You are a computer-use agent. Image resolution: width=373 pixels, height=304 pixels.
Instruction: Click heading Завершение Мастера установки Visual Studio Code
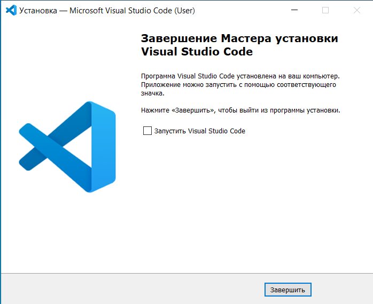(x=239, y=45)
